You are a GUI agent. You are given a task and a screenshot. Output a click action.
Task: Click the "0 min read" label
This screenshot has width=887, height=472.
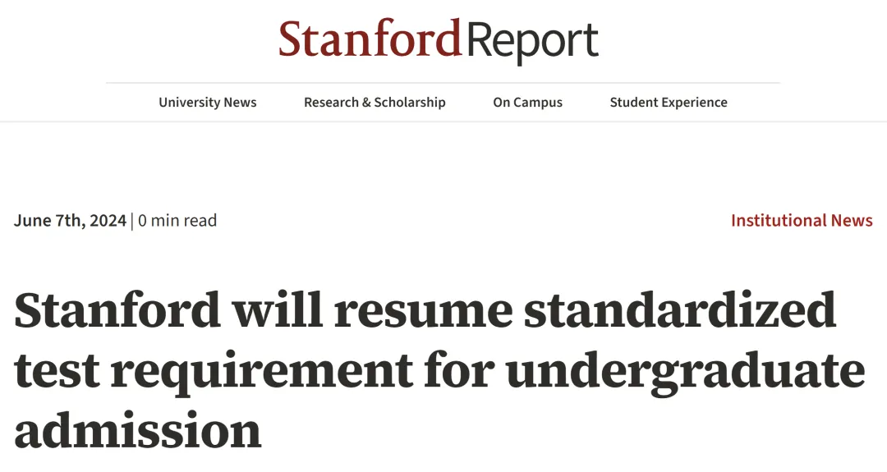point(177,221)
